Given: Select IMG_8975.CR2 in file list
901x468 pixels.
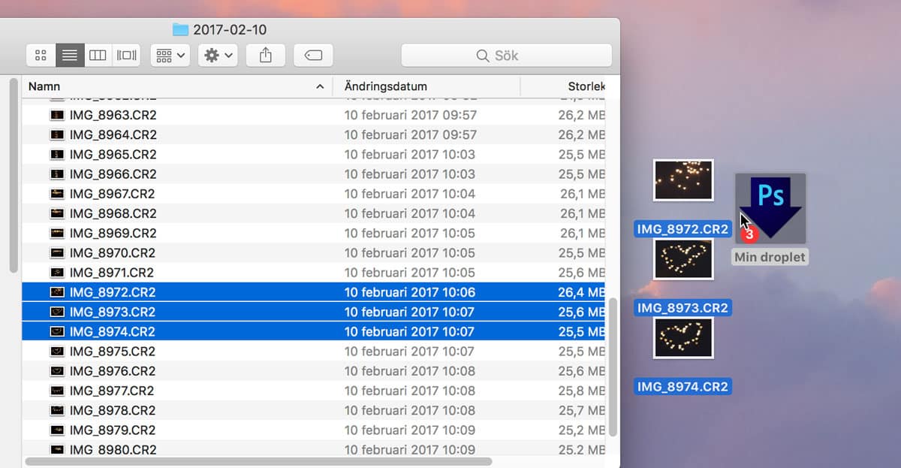Looking at the screenshot, I should [x=113, y=351].
